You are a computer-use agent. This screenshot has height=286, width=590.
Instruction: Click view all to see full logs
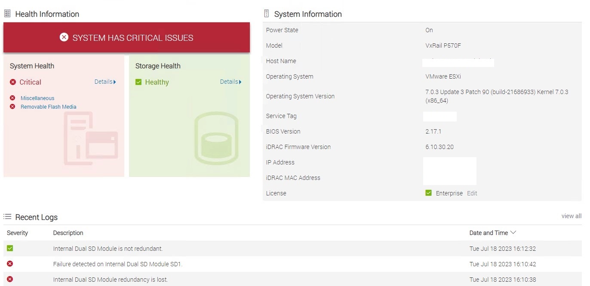pyautogui.click(x=571, y=216)
